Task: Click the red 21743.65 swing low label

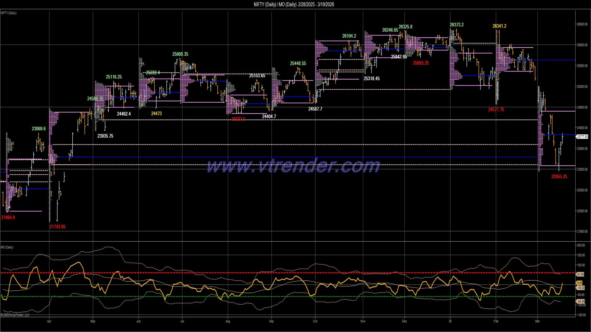Action: pyautogui.click(x=58, y=227)
